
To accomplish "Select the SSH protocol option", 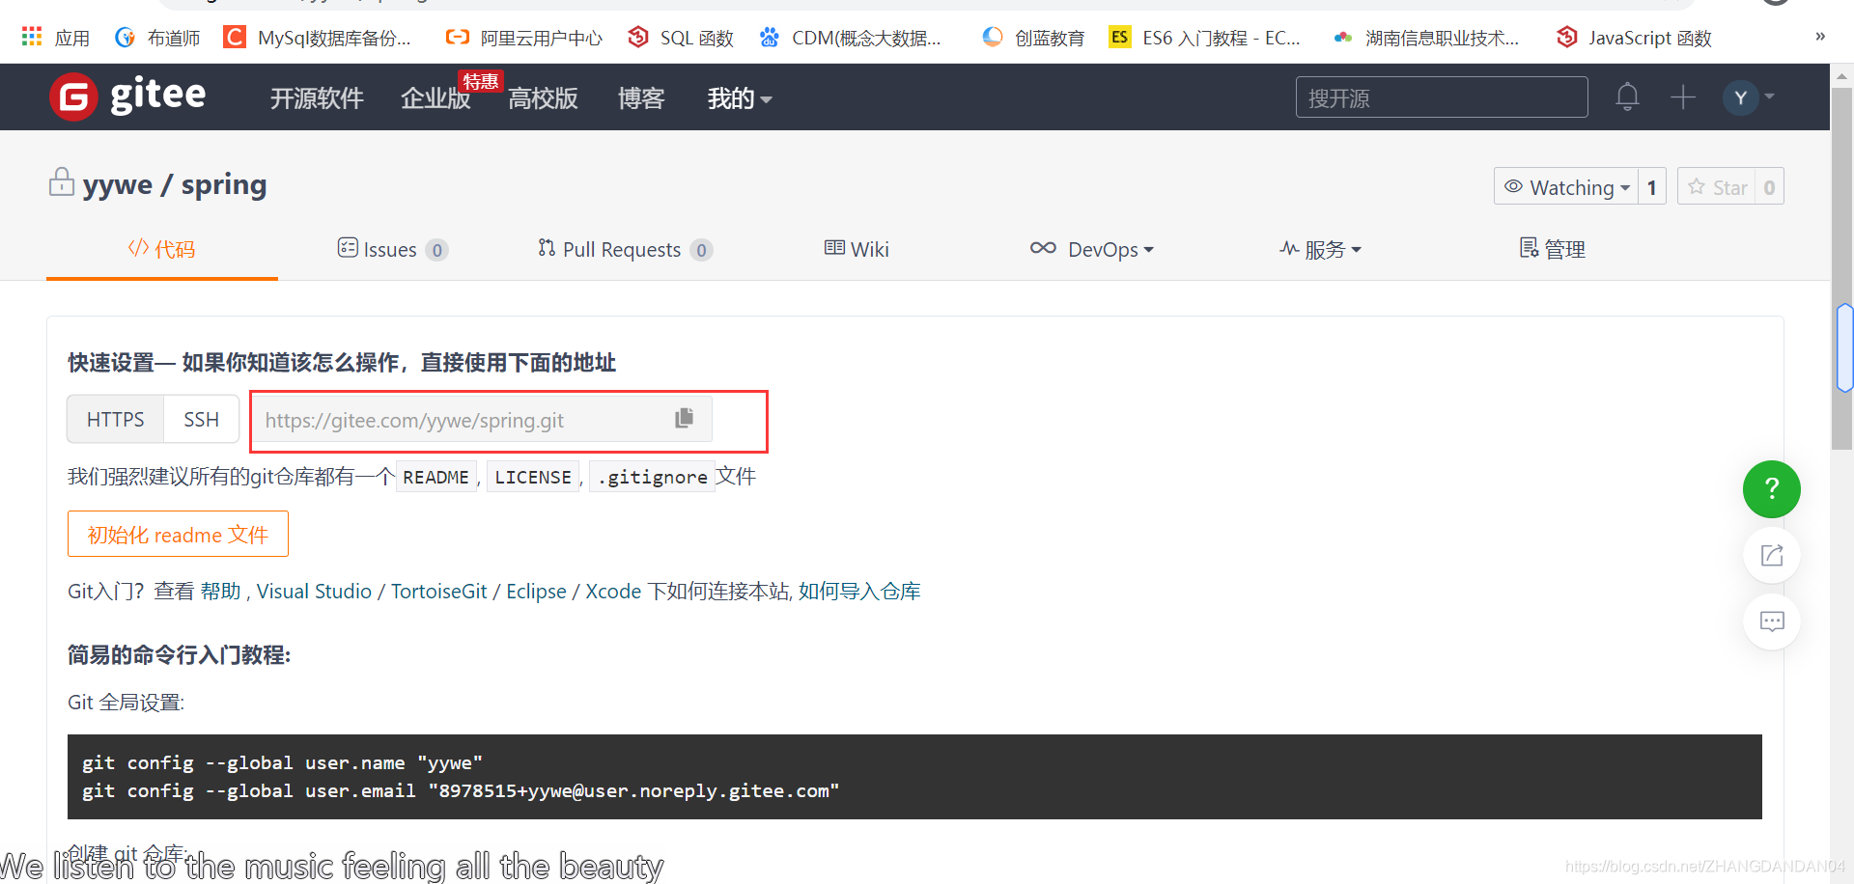I will click(201, 419).
